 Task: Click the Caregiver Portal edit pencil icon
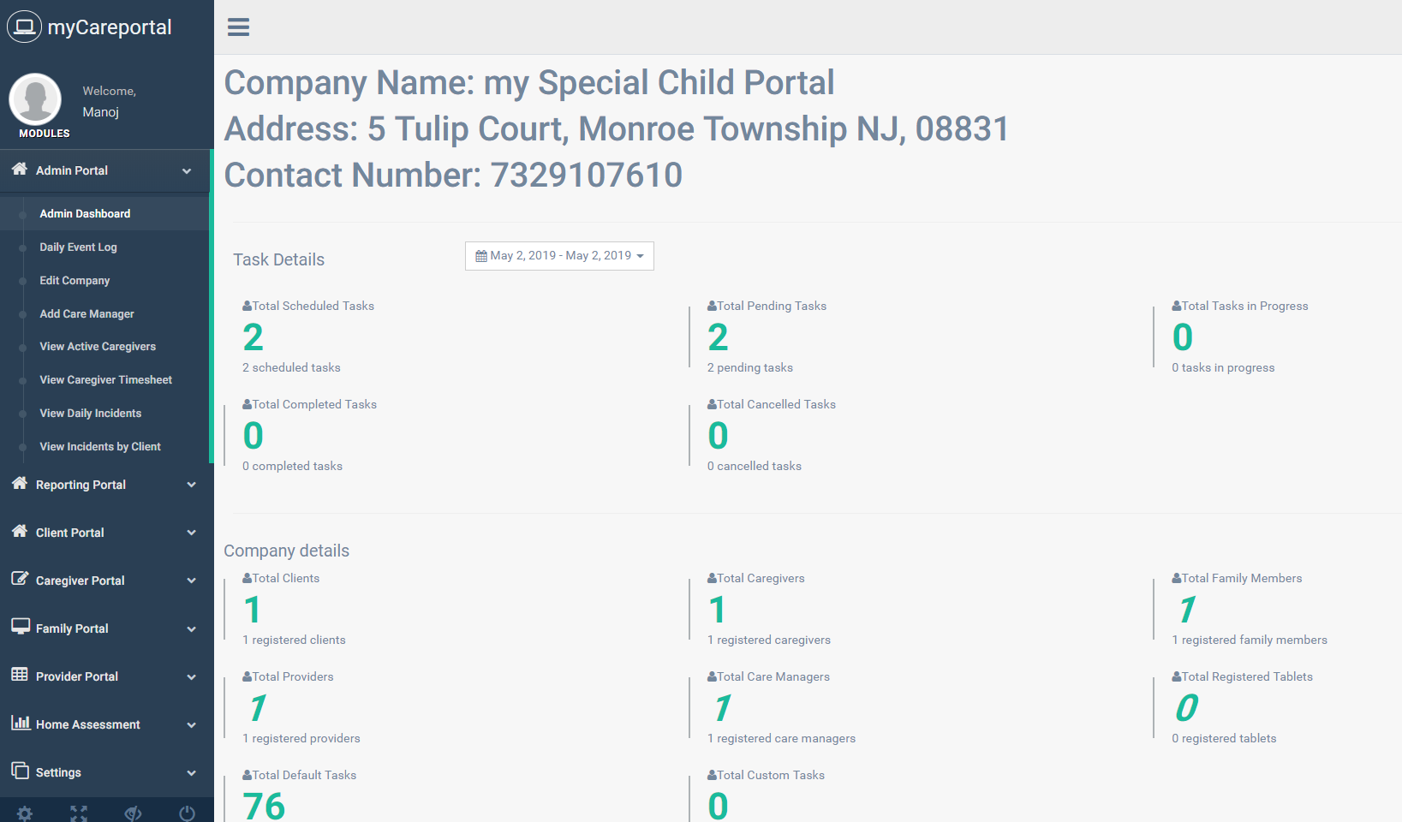[x=20, y=579]
